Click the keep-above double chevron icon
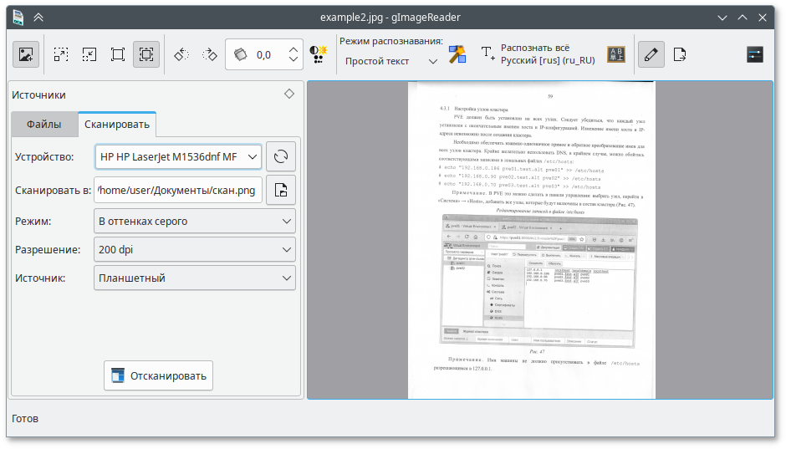 click(38, 17)
